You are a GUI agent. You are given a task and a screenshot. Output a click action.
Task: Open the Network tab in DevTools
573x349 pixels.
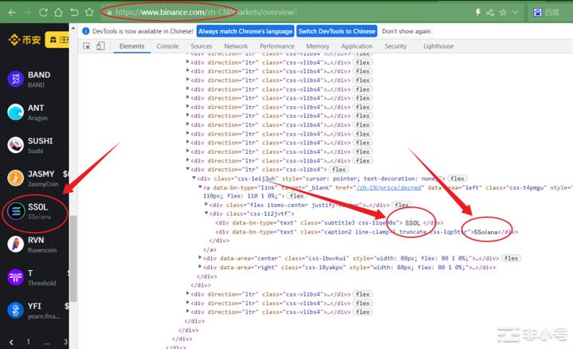236,46
